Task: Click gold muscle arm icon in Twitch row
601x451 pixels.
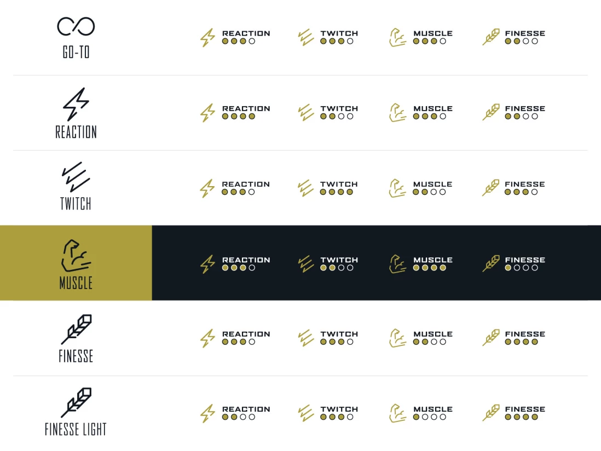Action: 397,188
